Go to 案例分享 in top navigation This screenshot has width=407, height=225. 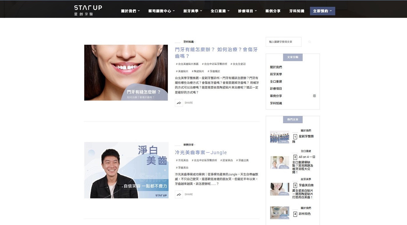tap(273, 11)
